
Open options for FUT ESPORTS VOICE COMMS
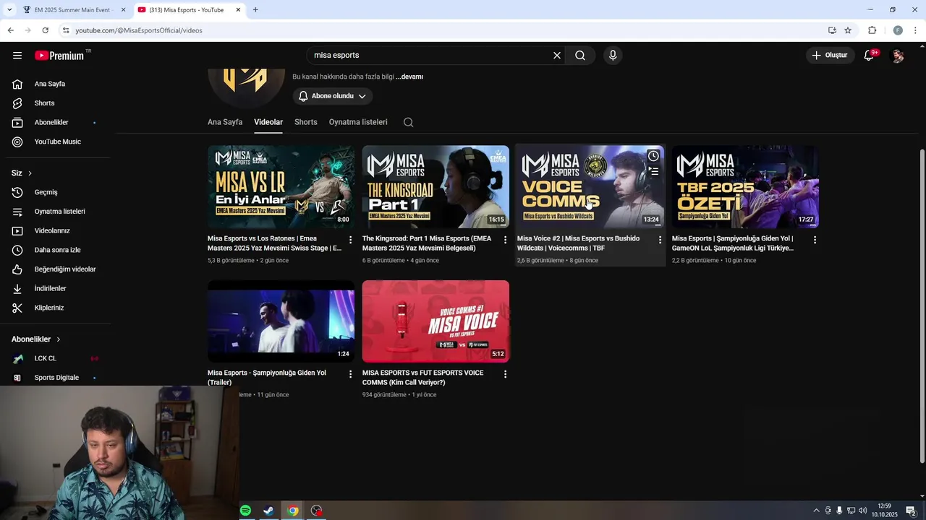(506, 374)
